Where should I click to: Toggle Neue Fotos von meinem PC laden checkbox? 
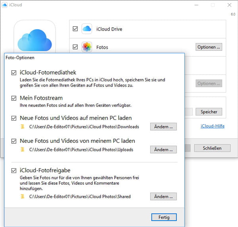[x=14, y=141]
